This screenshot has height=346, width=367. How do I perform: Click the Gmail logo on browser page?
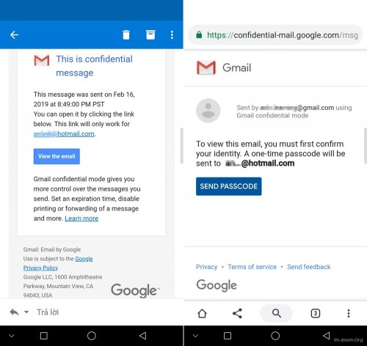tap(206, 67)
